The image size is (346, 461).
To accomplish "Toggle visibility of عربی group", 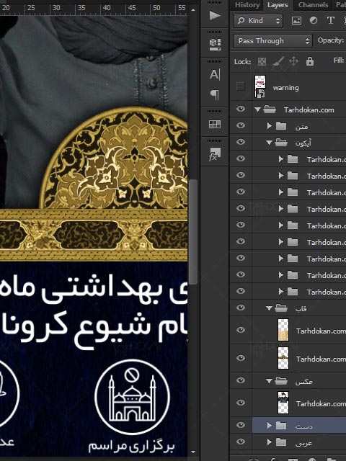I will tap(241, 442).
